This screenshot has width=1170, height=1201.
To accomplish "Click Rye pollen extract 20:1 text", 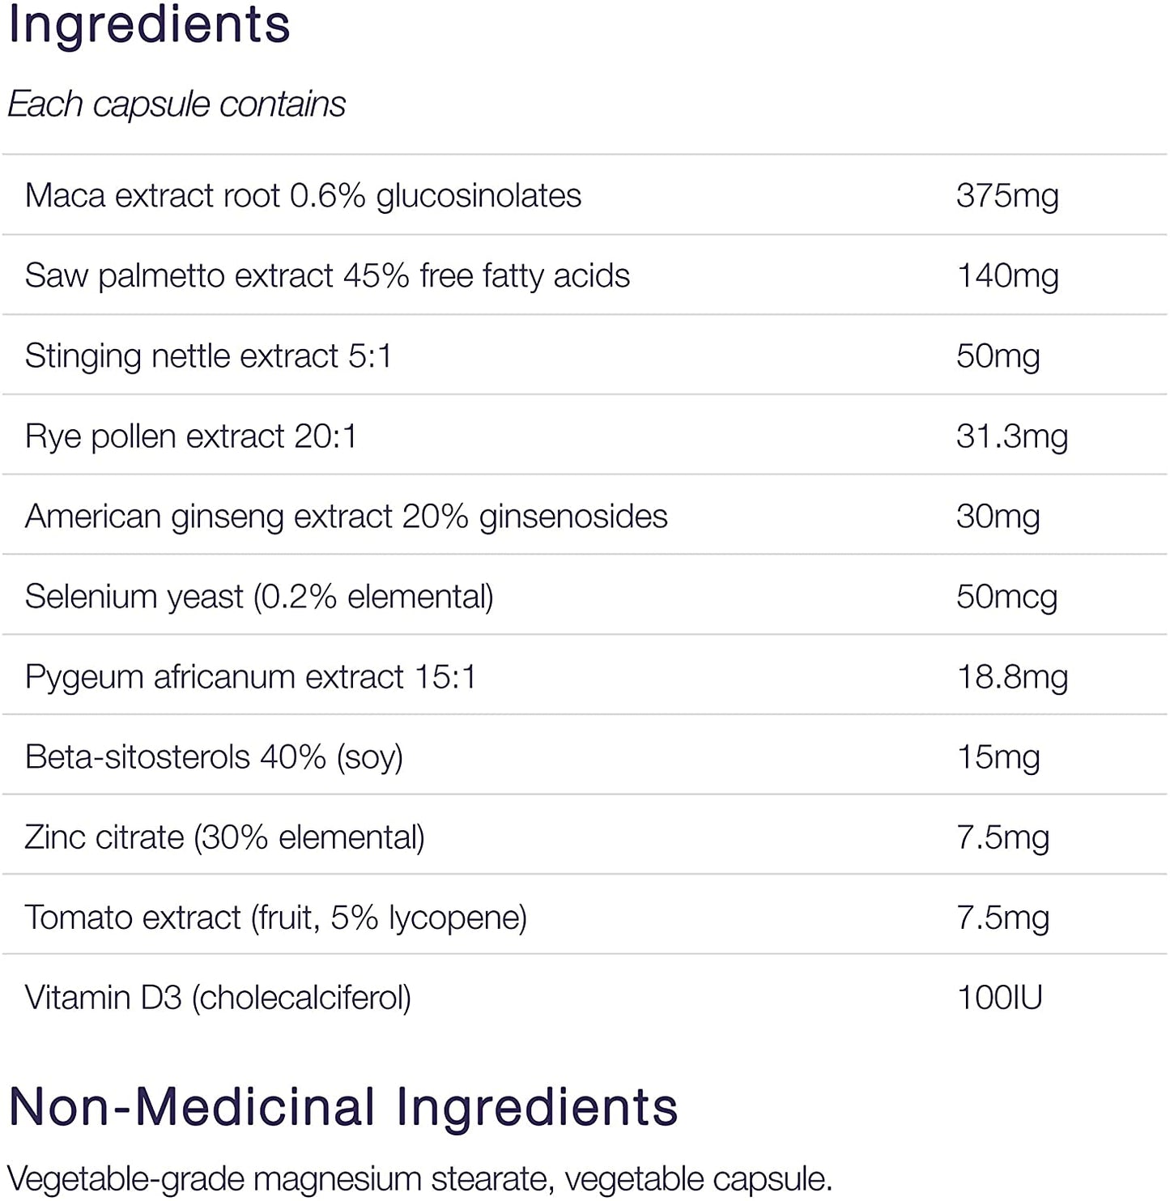I will click(x=190, y=437).
